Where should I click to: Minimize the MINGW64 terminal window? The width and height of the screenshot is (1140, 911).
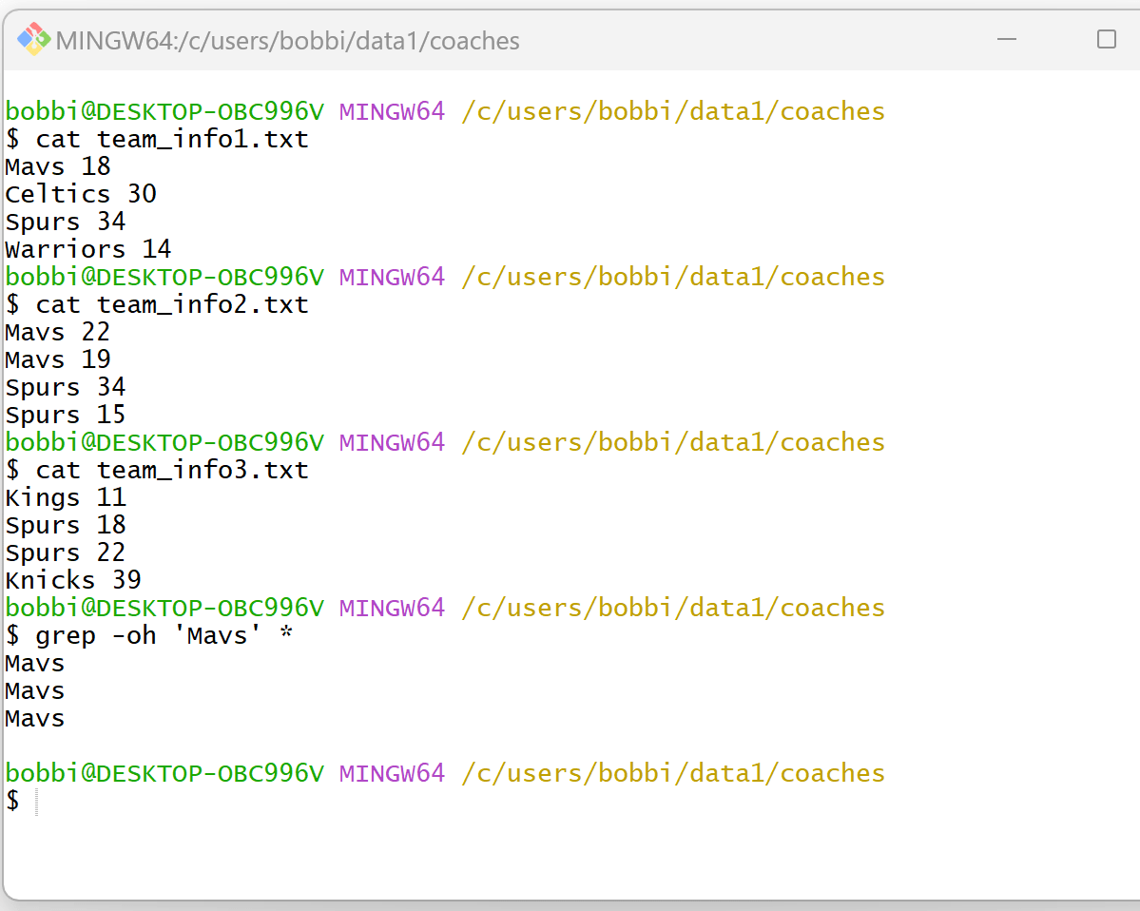point(1006,39)
